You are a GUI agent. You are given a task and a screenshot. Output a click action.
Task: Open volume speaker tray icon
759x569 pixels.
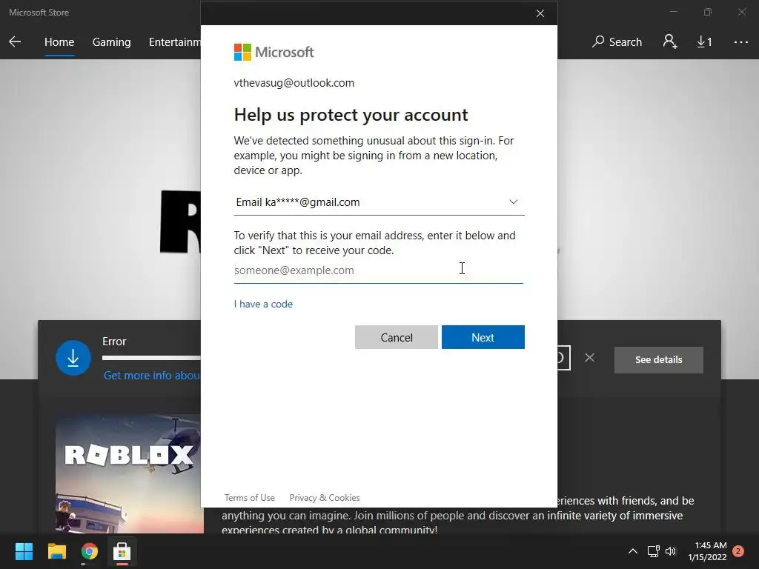pyautogui.click(x=671, y=551)
